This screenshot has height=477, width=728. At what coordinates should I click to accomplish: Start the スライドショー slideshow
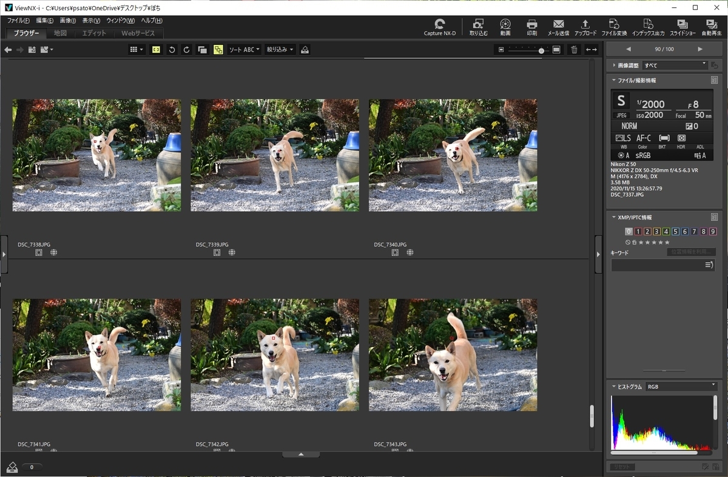pyautogui.click(x=682, y=27)
